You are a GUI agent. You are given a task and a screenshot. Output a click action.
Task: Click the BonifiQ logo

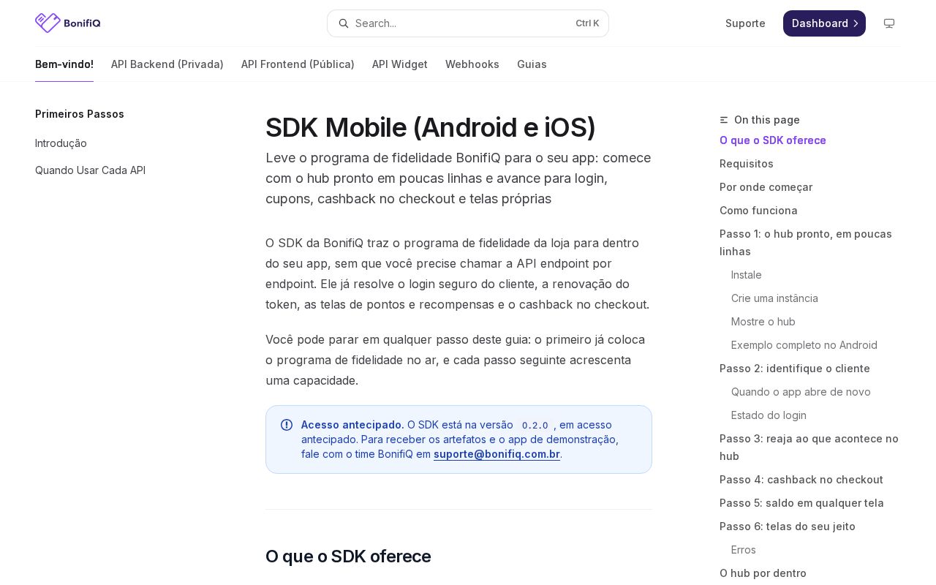coord(68,23)
